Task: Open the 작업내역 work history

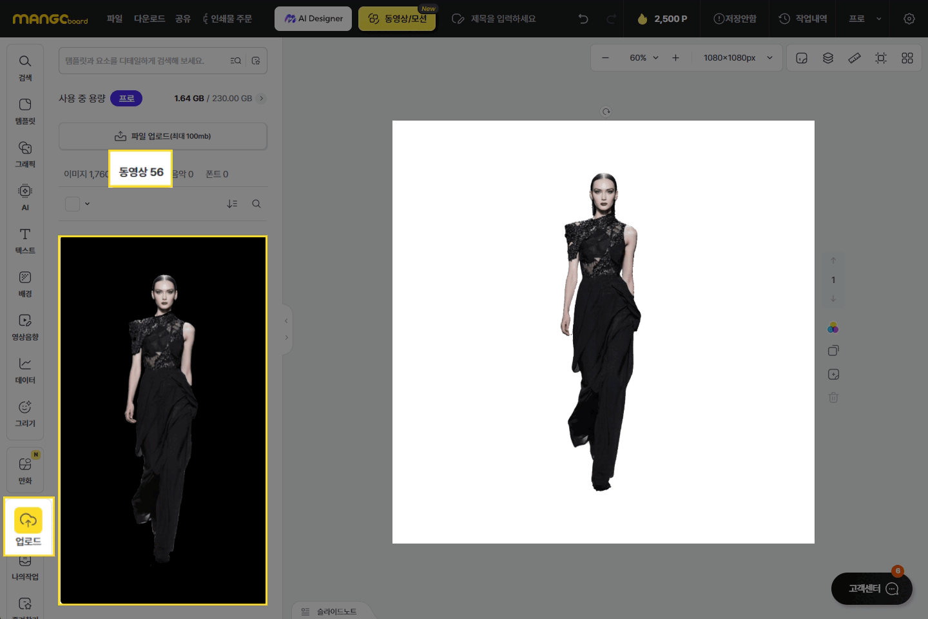Action: click(x=803, y=19)
